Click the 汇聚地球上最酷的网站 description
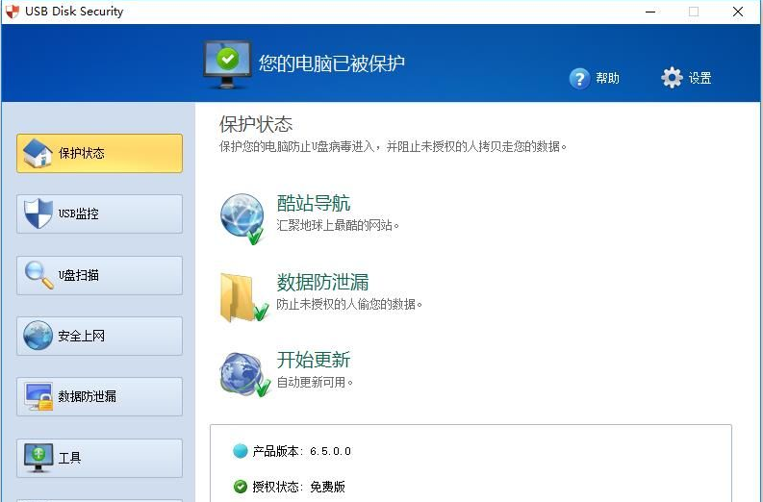763x502 pixels. click(x=338, y=225)
